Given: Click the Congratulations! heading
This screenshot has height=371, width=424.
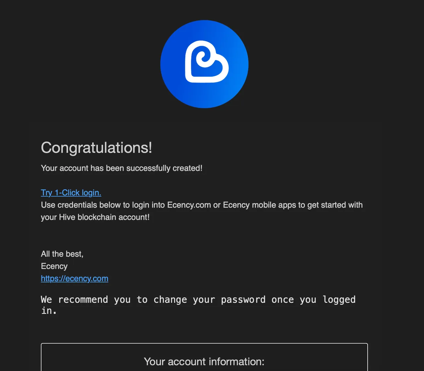Looking at the screenshot, I should 96,148.
